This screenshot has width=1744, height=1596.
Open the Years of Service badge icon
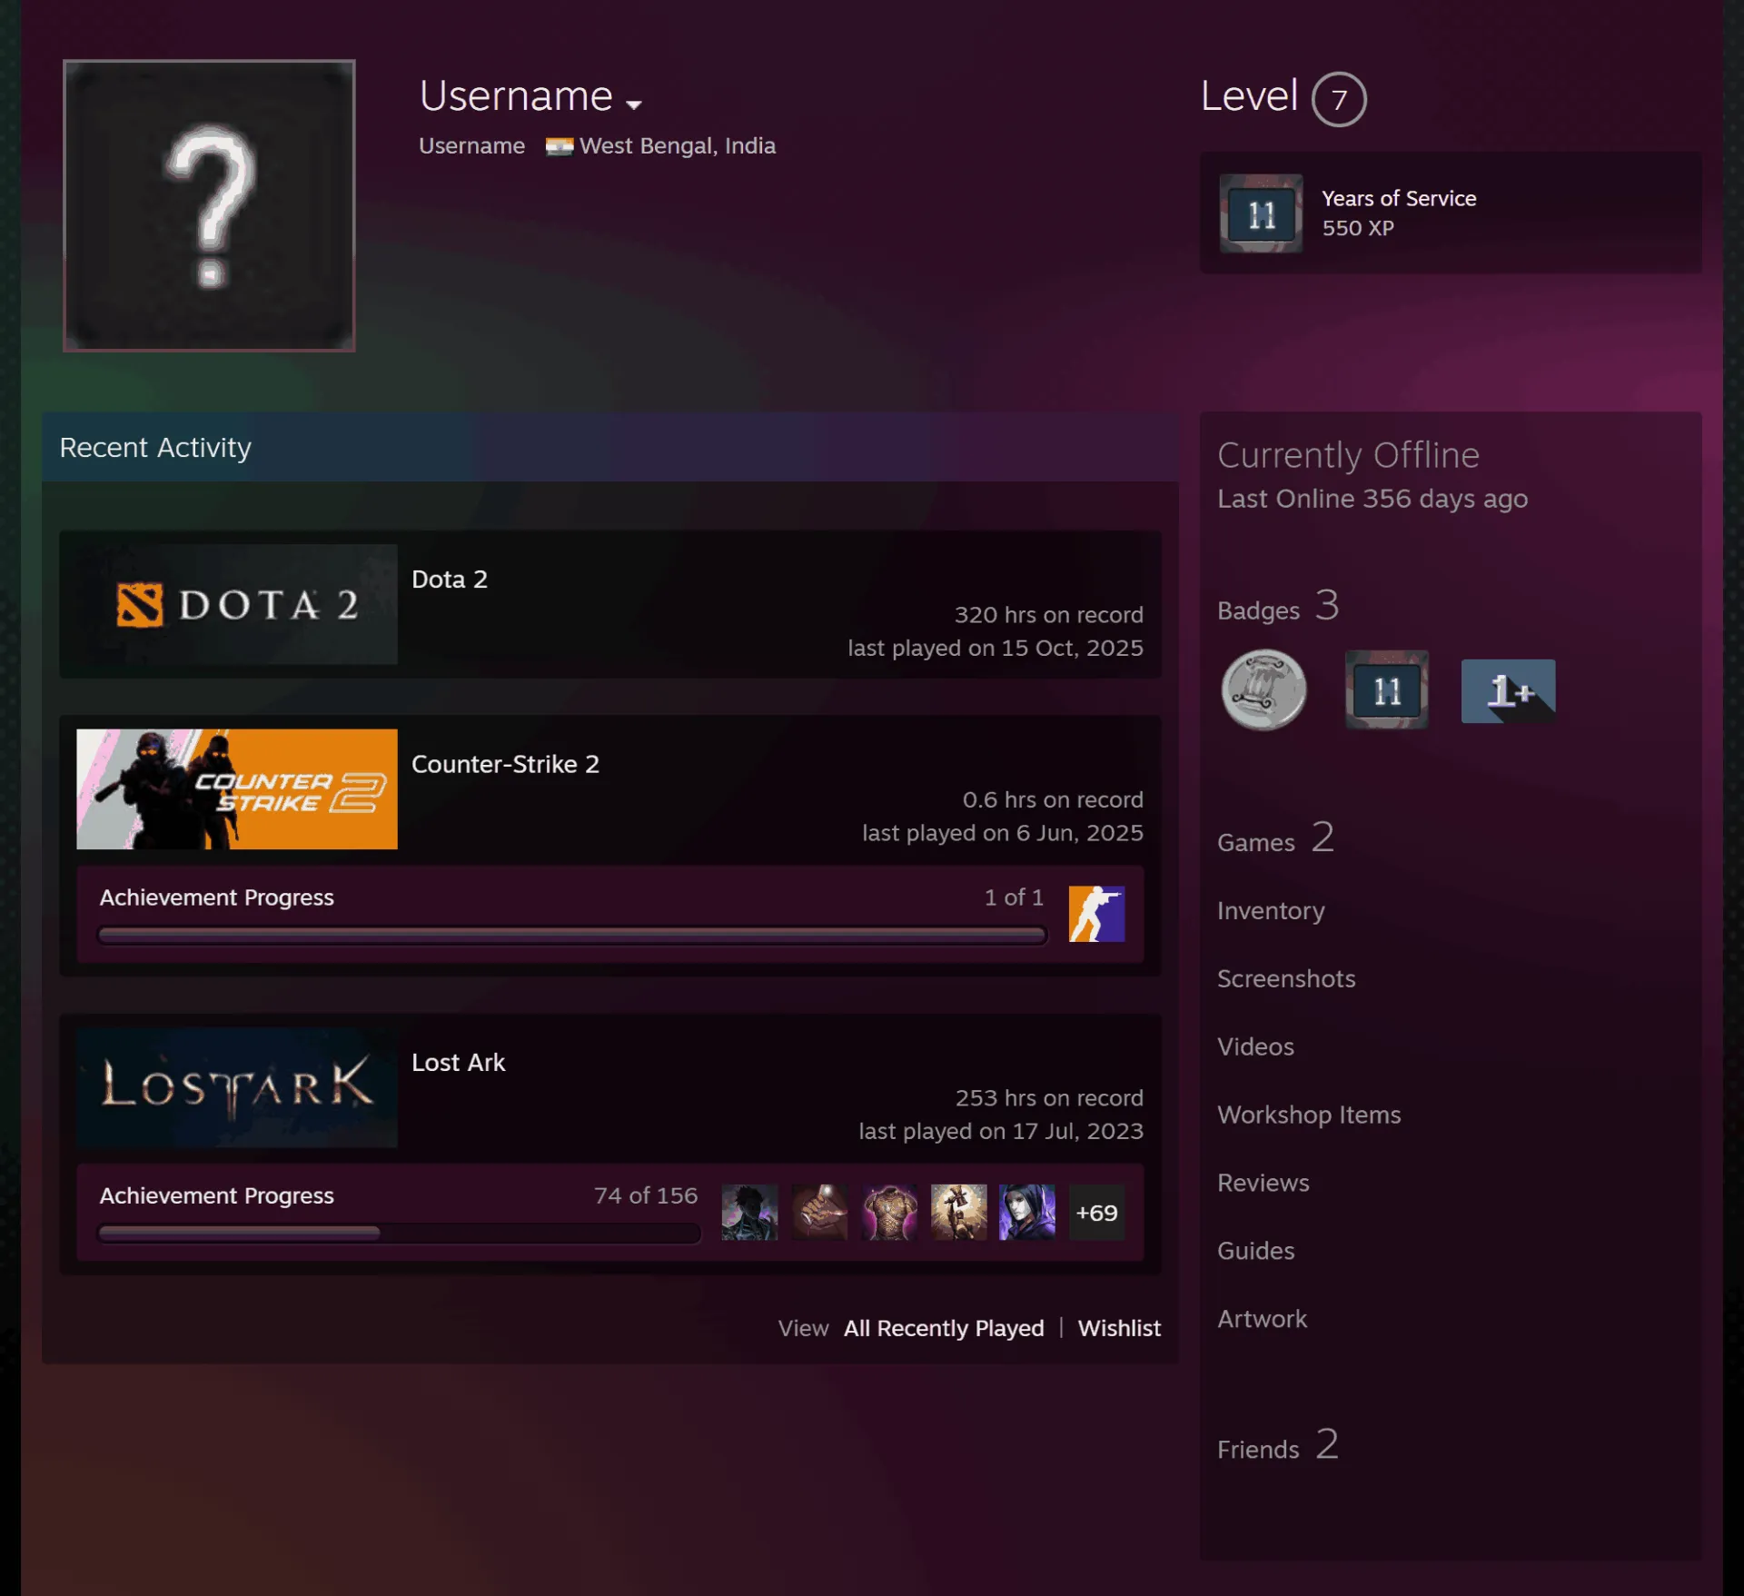tap(1261, 213)
